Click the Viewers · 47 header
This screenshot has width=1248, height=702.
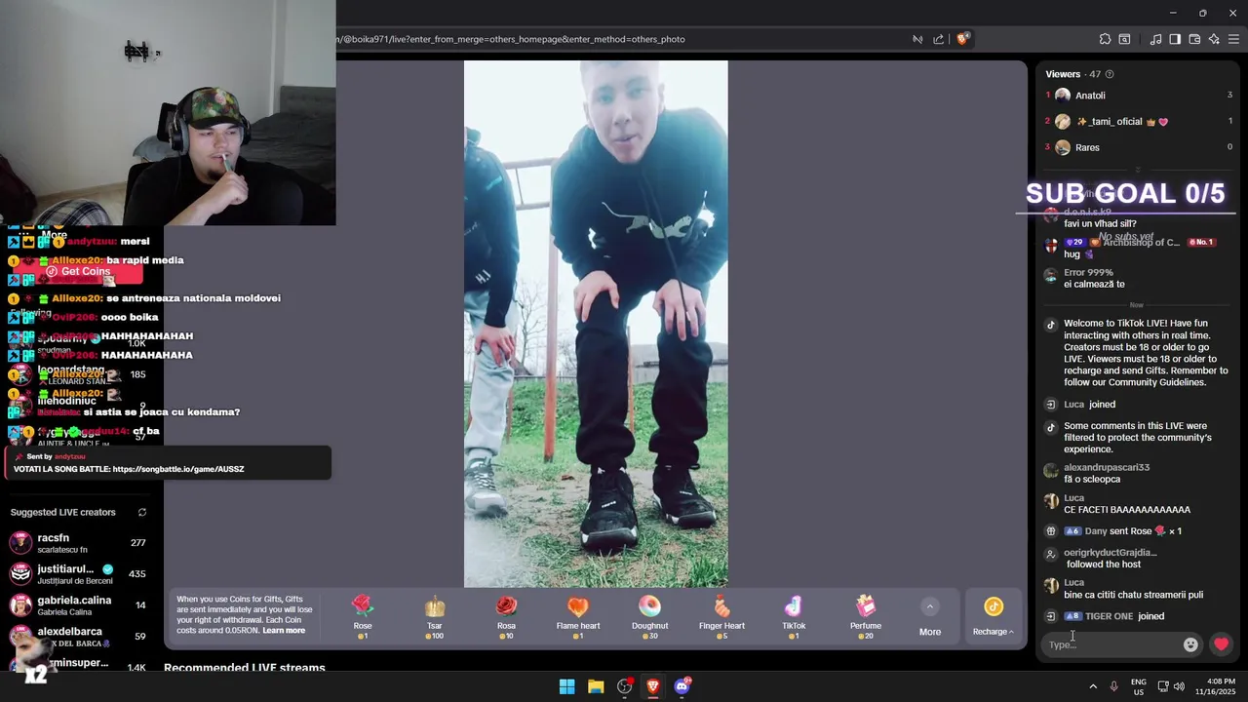click(x=1072, y=74)
